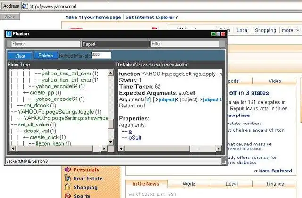Click the Shopping bag icon
Image resolution: width=302 pixels, height=198 pixels.
67,187
